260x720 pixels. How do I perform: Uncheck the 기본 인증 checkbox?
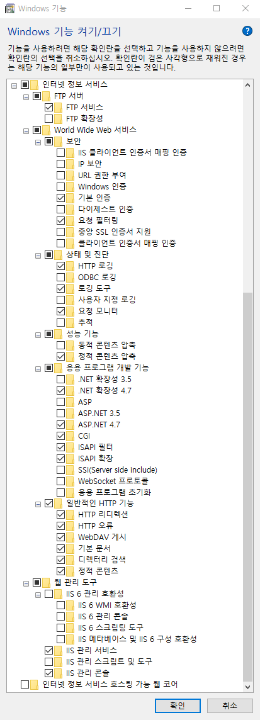[x=60, y=198]
